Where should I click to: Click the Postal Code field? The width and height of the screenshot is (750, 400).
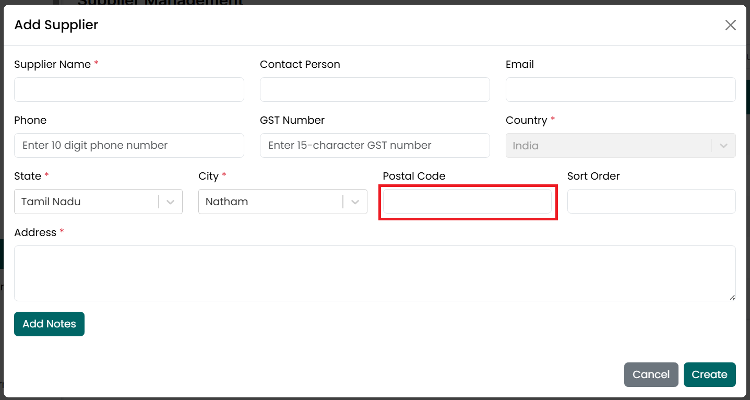[467, 202]
